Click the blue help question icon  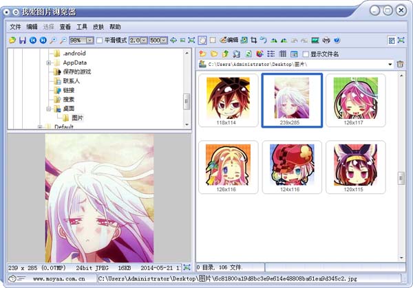tap(337, 41)
